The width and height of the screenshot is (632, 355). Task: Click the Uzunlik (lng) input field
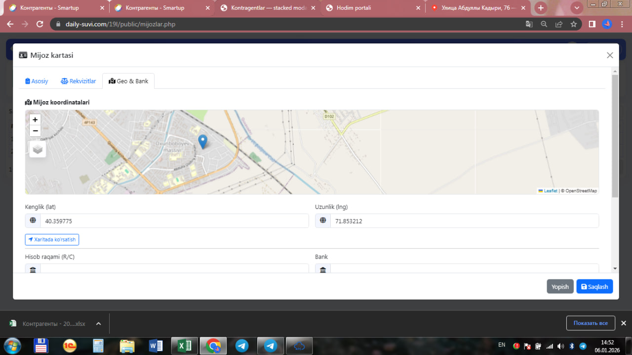pyautogui.click(x=464, y=221)
